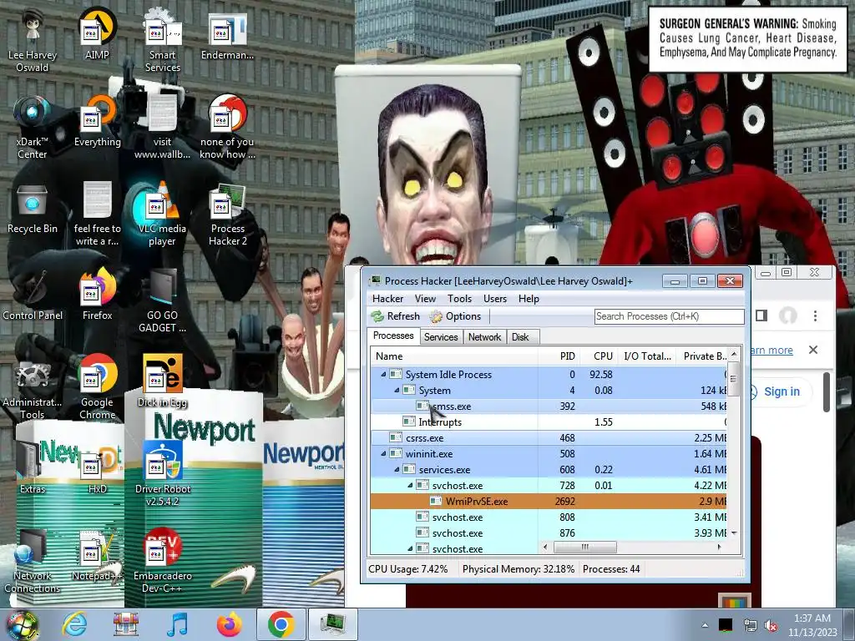
Task: Switch to the Network tab
Action: [x=485, y=337]
